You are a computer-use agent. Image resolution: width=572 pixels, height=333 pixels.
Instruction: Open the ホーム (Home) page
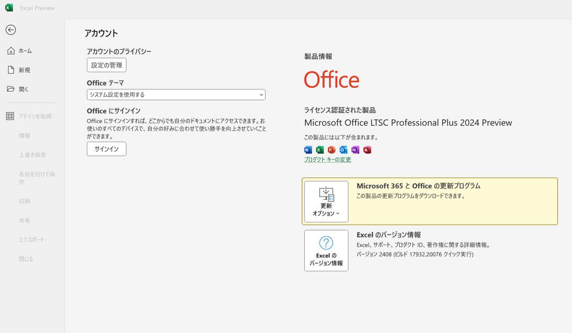click(25, 51)
